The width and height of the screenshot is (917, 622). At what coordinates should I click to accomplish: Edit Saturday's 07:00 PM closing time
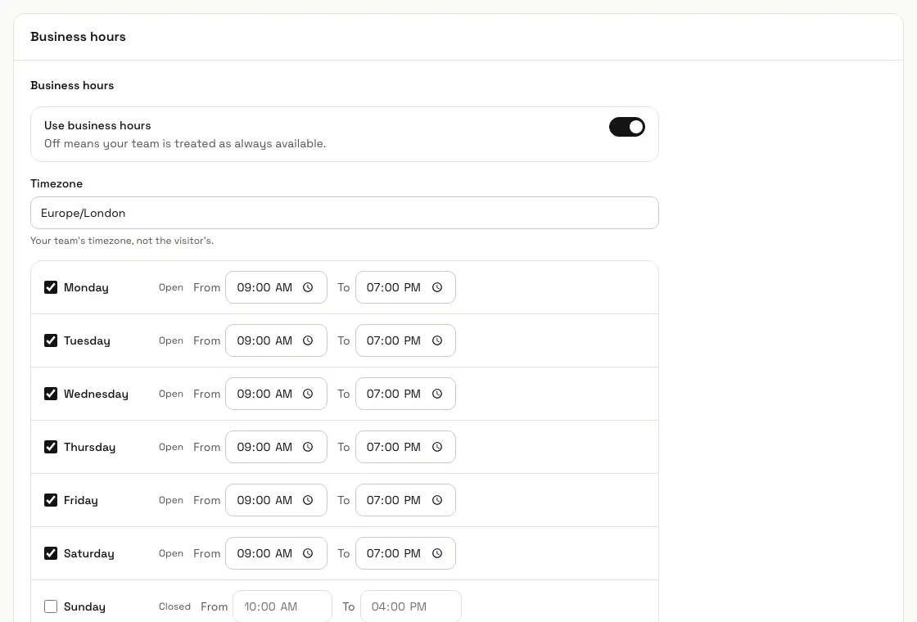coord(405,553)
